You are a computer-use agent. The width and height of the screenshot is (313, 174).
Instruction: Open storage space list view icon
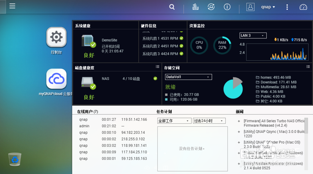[x=308, y=67]
